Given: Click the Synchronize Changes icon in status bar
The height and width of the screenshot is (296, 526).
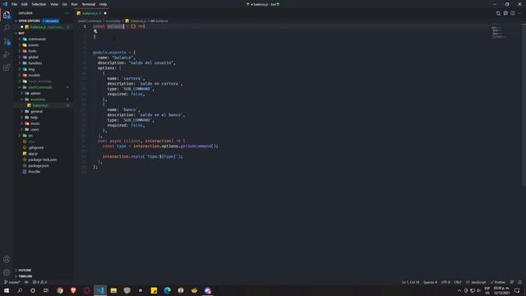Looking at the screenshot, I should 26,282.
